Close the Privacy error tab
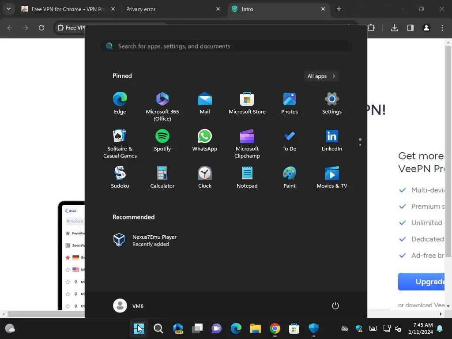Screen dimensions: 452x339 pos(218,9)
